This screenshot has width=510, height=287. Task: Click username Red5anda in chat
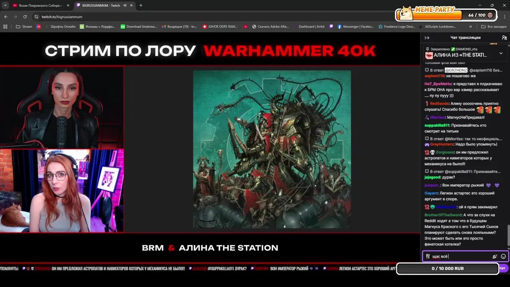pyautogui.click(x=439, y=104)
